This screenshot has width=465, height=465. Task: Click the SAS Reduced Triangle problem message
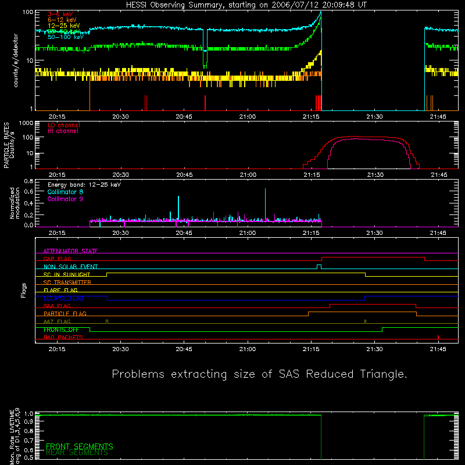point(259,374)
